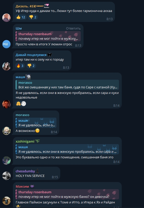Screen dimensions: 144x208
Task: Toggle thumbs down reaction on Дизель's message
Action: [33, 17]
